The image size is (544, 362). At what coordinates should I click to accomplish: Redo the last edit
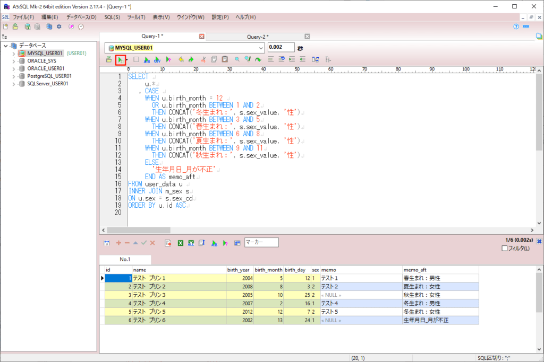pyautogui.click(x=191, y=59)
